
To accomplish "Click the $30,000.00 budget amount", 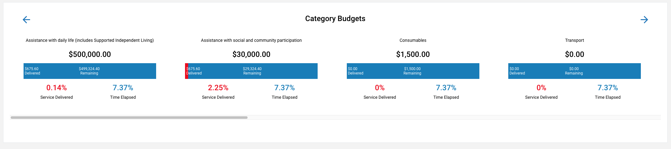I will (251, 54).
